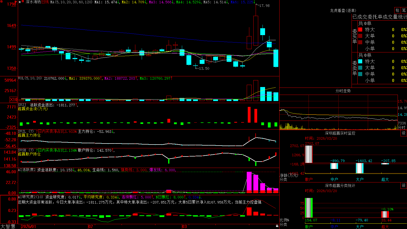The width and height of the screenshot is (407, 229).
Task: Click the 平均研究度: 0.334 value
Action: 100,197
